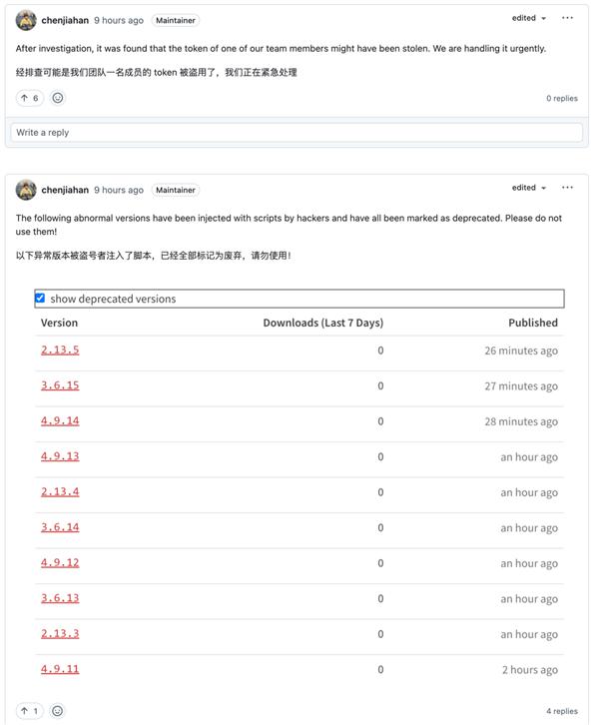The width and height of the screenshot is (599, 725).
Task: Click chenjiahan's avatar in the first comment
Action: coord(26,20)
